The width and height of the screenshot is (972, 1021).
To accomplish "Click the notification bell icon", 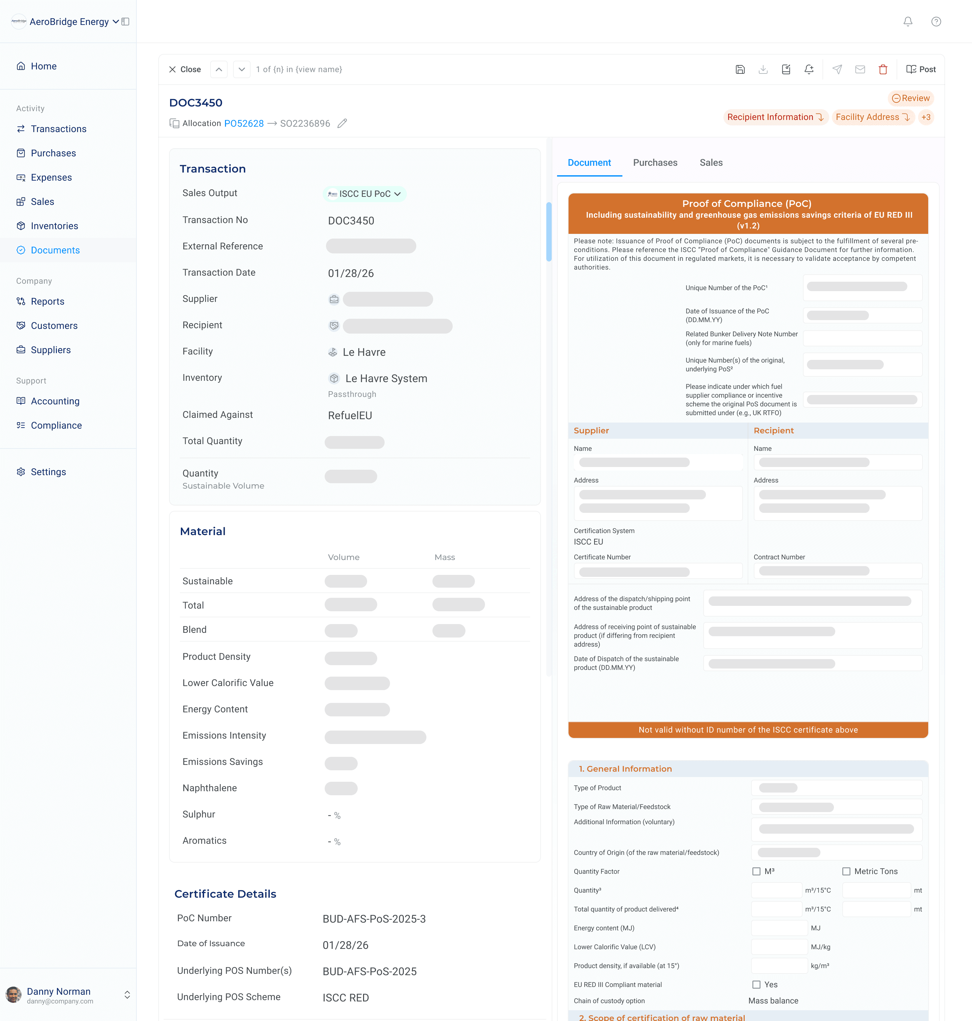I will (908, 22).
